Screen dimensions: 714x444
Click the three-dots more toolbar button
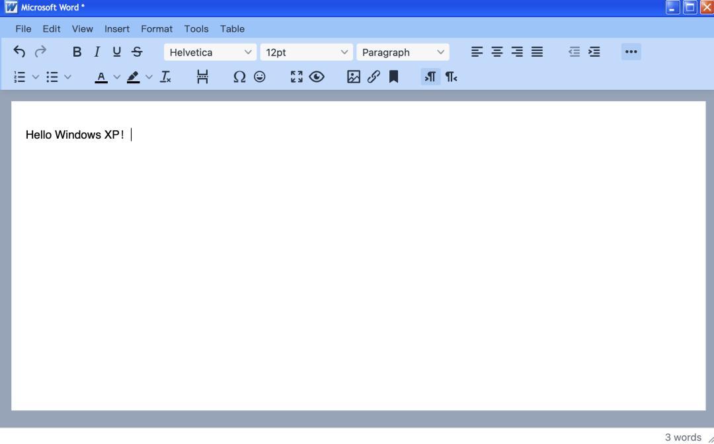pyautogui.click(x=631, y=52)
